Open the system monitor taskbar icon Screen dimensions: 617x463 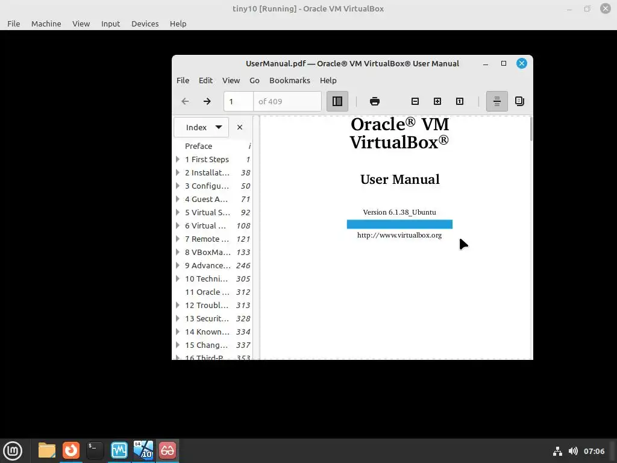[119, 450]
